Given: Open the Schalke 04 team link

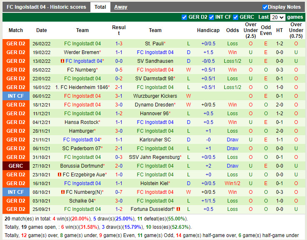Looking at the screenshot, I should 82,201.
